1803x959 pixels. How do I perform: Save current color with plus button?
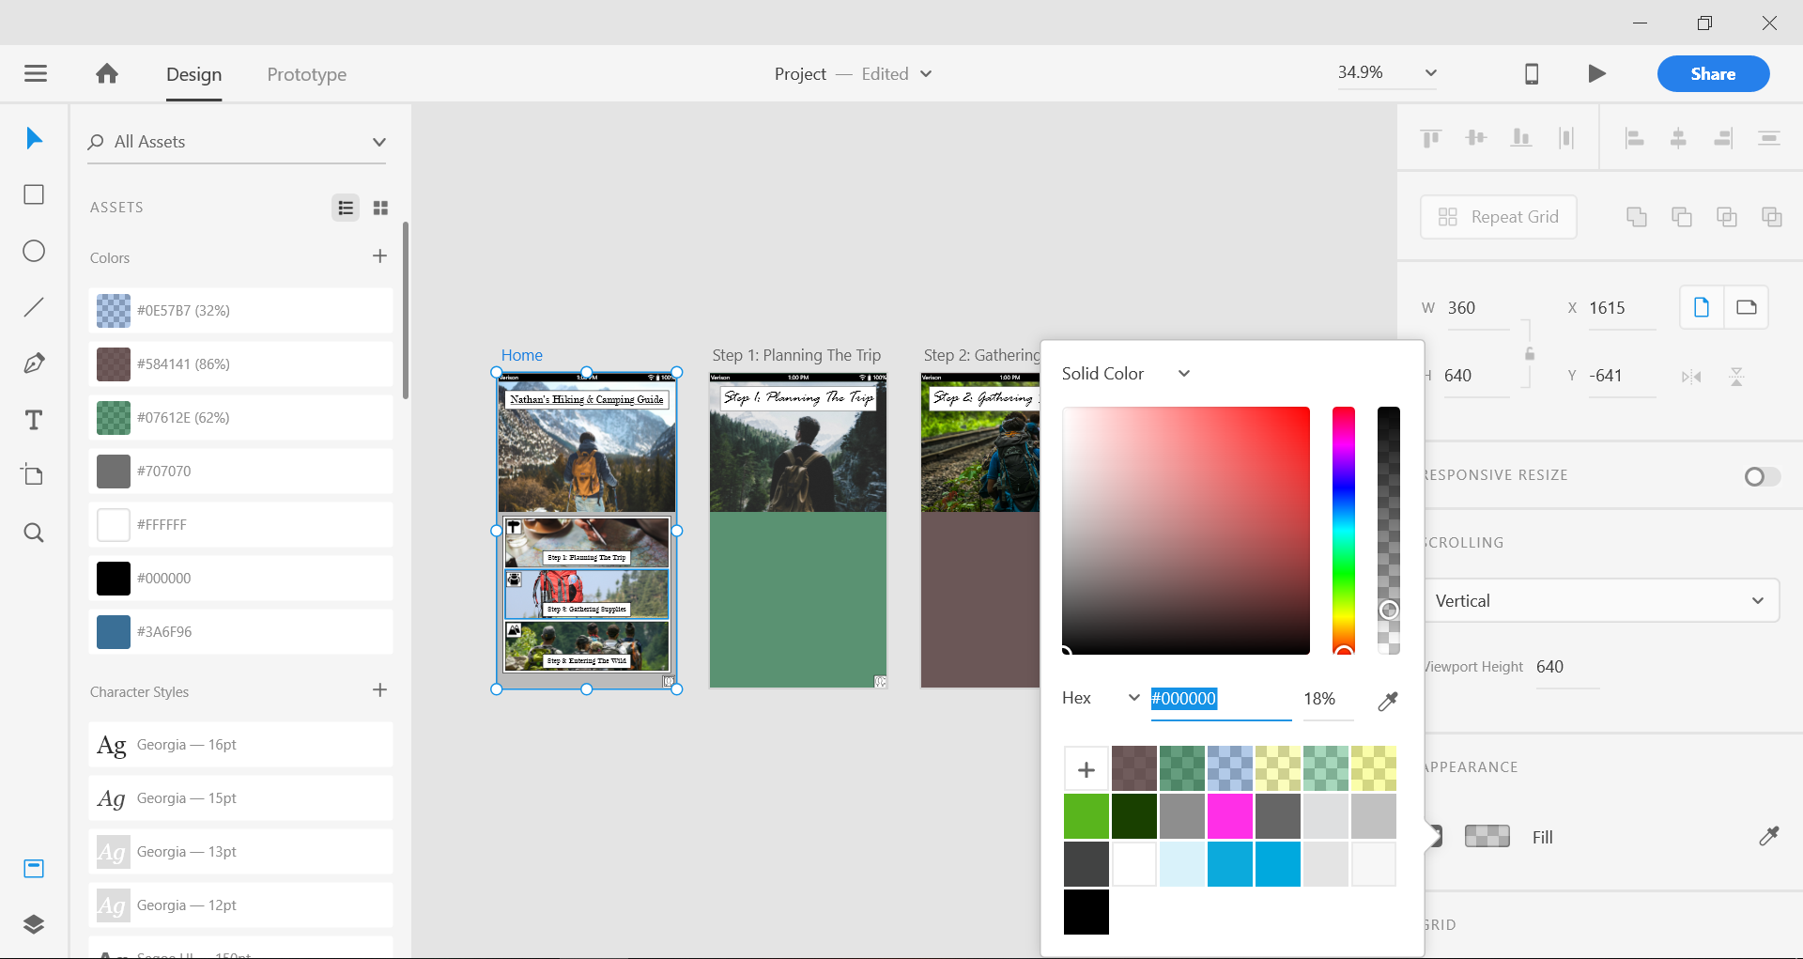[x=1086, y=769]
